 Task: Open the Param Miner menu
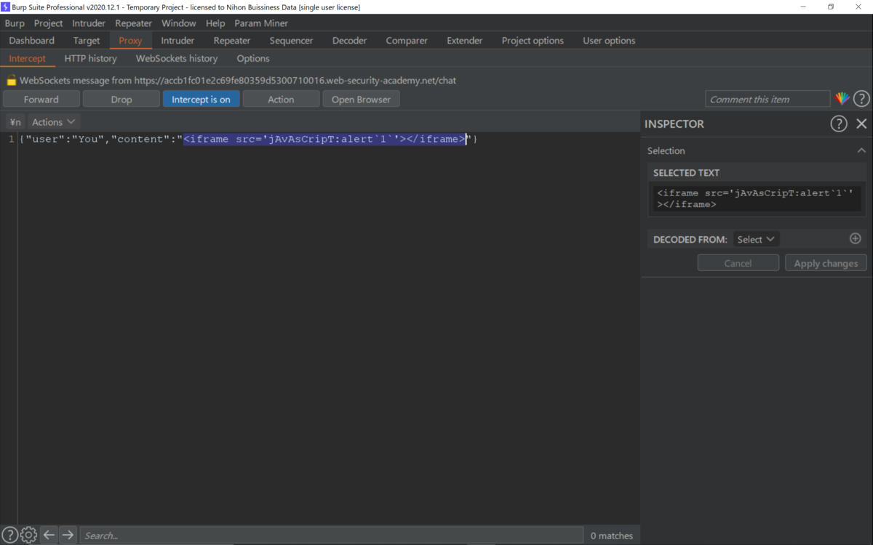click(261, 23)
